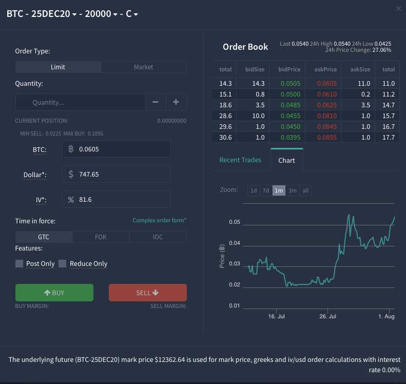Select bid price 0.0455 in order book

(291, 116)
